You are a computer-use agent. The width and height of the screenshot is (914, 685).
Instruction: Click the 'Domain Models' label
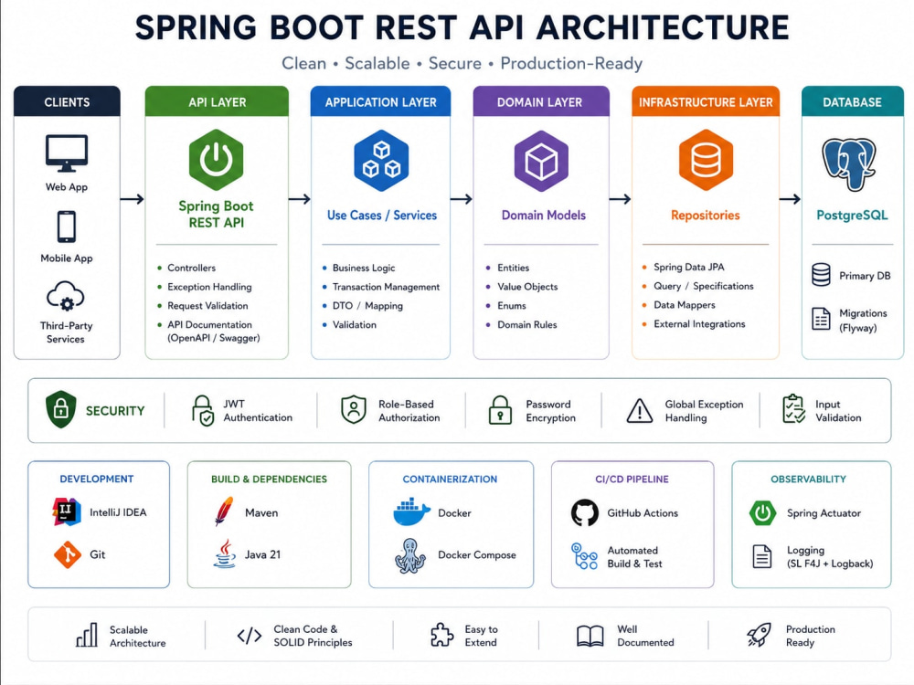pos(543,215)
